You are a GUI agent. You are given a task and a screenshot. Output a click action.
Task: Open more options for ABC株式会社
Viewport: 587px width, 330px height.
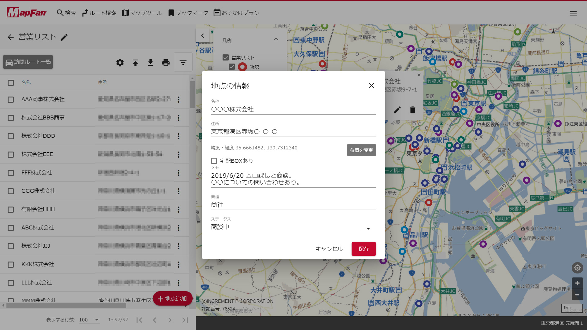coord(179,228)
